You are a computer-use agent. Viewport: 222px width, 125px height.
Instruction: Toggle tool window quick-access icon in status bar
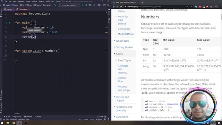(1, 119)
